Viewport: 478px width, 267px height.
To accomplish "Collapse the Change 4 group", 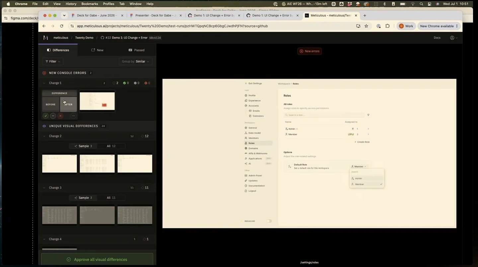I will pos(44,239).
